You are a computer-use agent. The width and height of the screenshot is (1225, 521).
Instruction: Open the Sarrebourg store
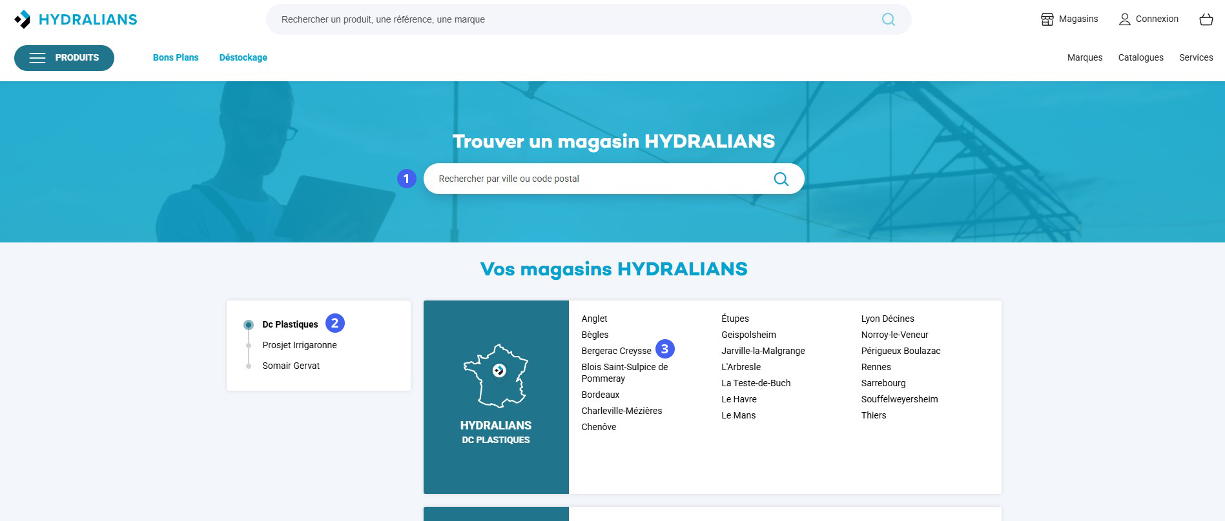tap(883, 383)
